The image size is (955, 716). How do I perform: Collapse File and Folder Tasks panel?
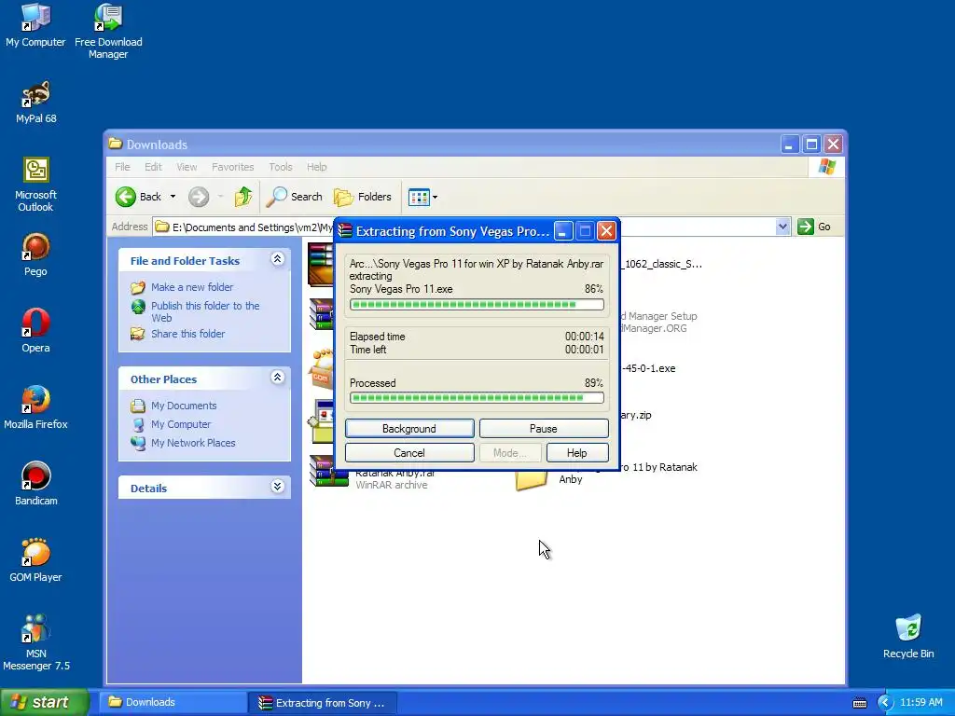point(277,259)
